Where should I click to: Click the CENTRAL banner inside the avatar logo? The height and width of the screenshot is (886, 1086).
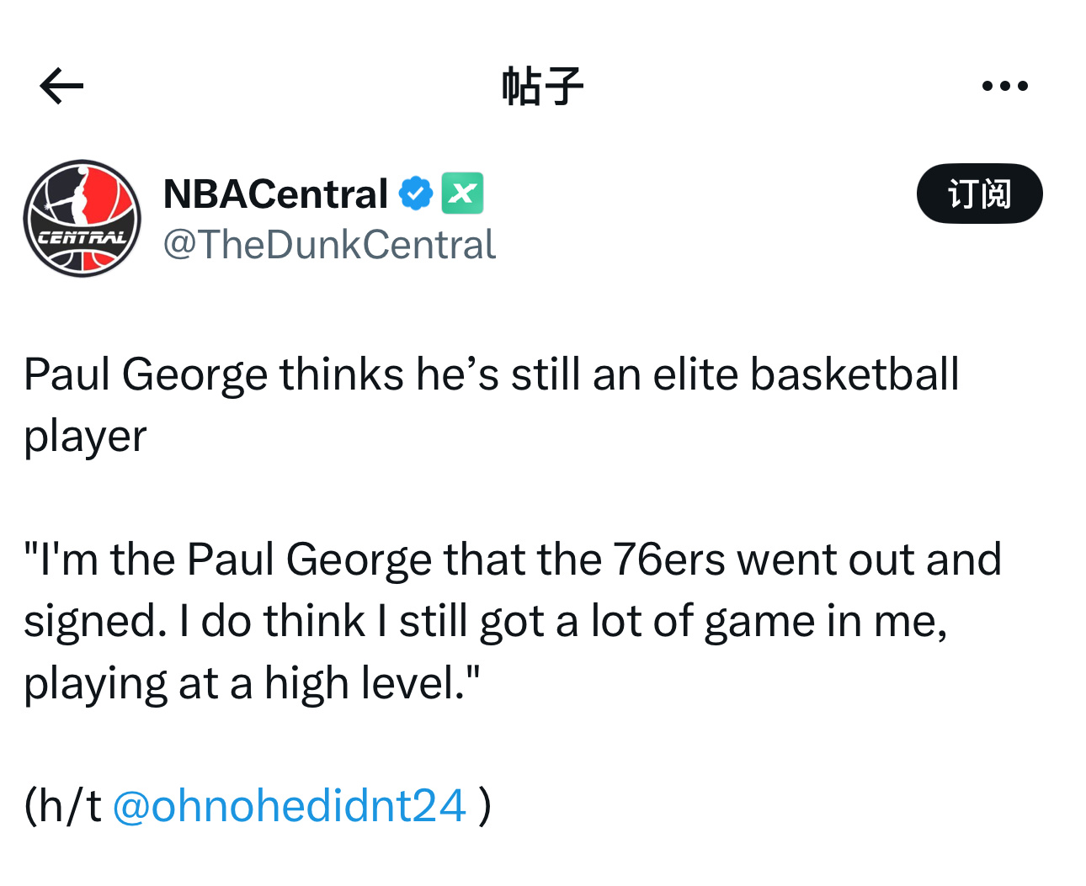83,238
